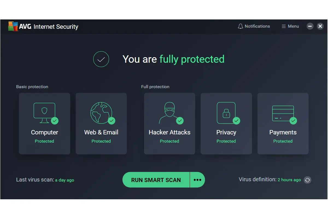Open last virus scan details via 'a day ago'
328x219 pixels.
[x=65, y=180]
